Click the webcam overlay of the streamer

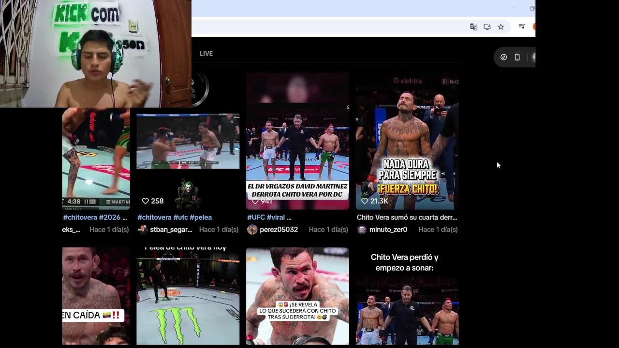(96, 54)
